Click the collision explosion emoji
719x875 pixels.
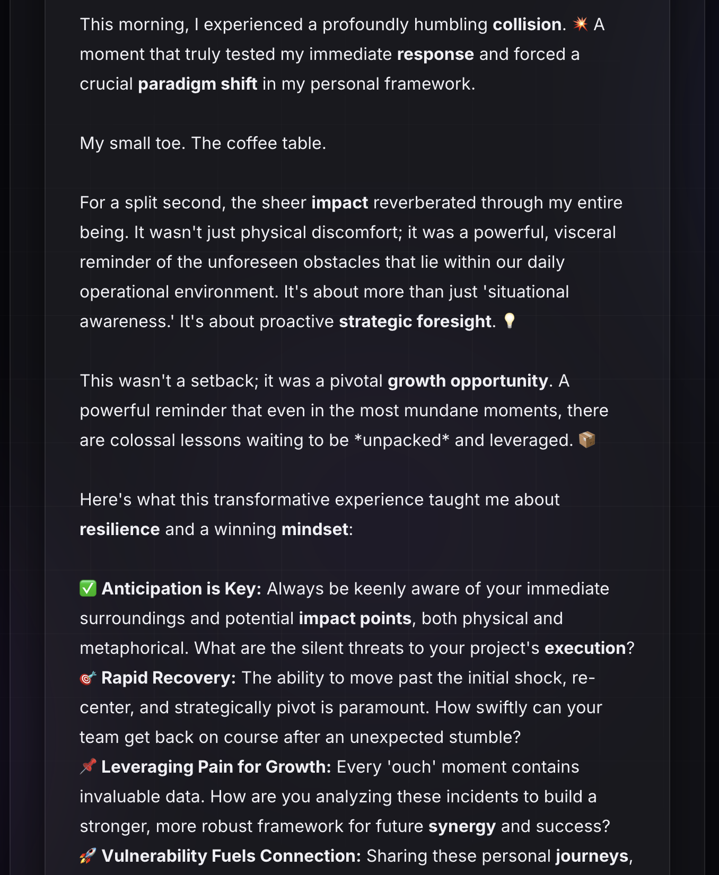pos(580,24)
